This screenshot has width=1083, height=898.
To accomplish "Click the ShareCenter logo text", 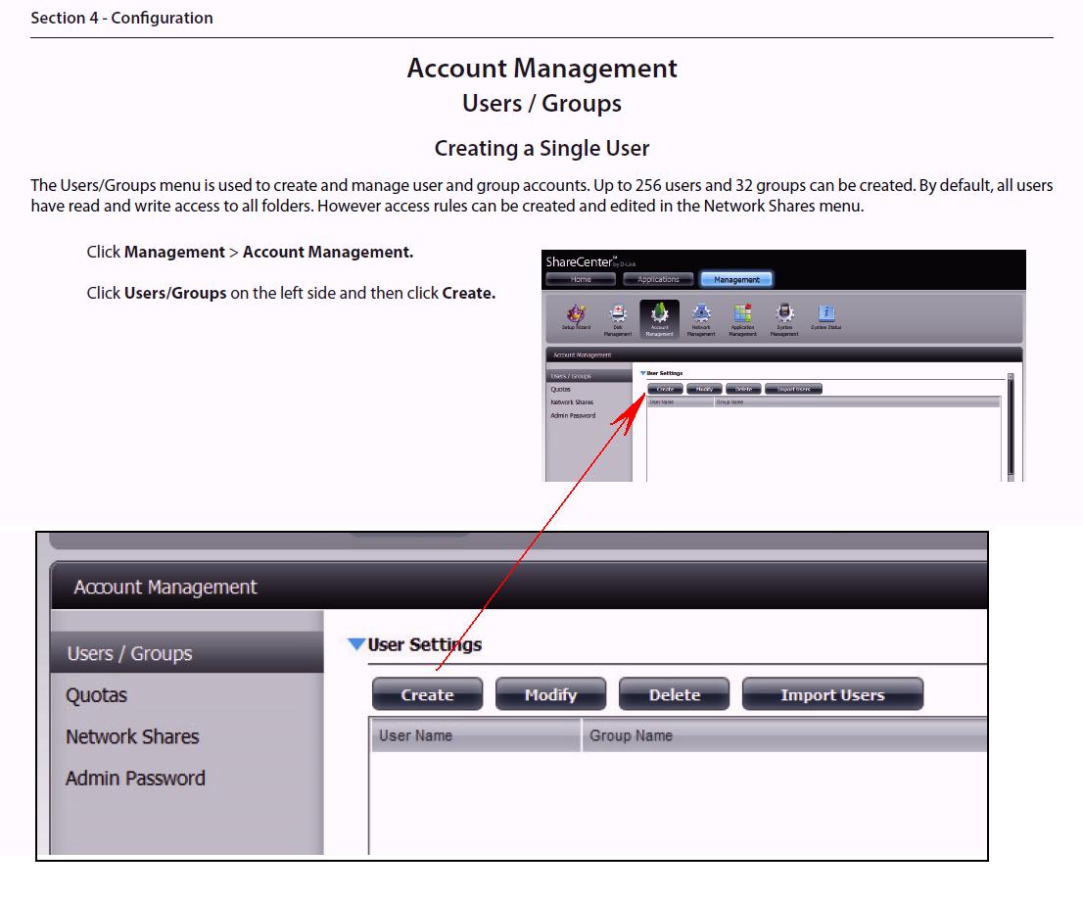I will tap(579, 261).
